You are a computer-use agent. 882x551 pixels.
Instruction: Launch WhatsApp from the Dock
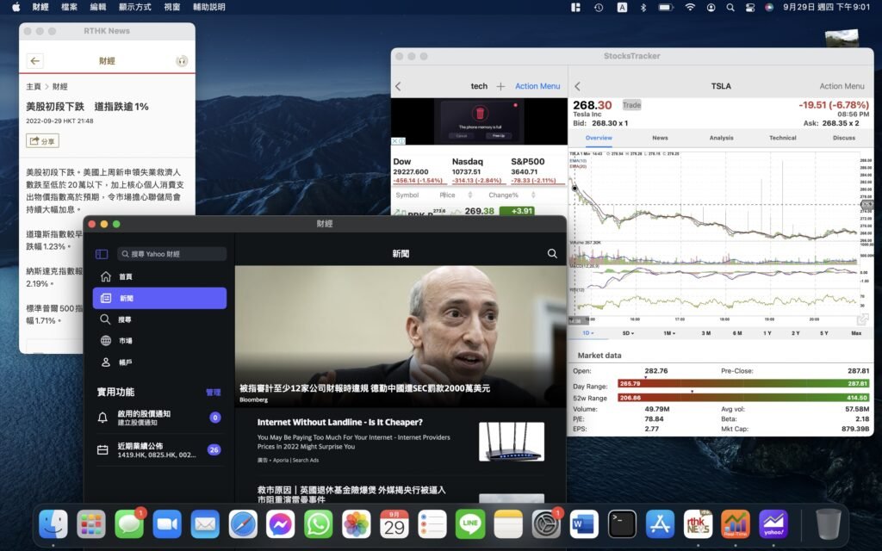click(x=319, y=524)
